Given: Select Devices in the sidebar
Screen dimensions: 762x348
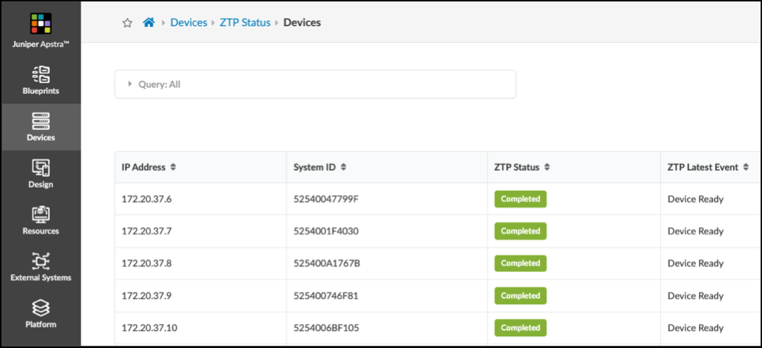Looking at the screenshot, I should 40,128.
